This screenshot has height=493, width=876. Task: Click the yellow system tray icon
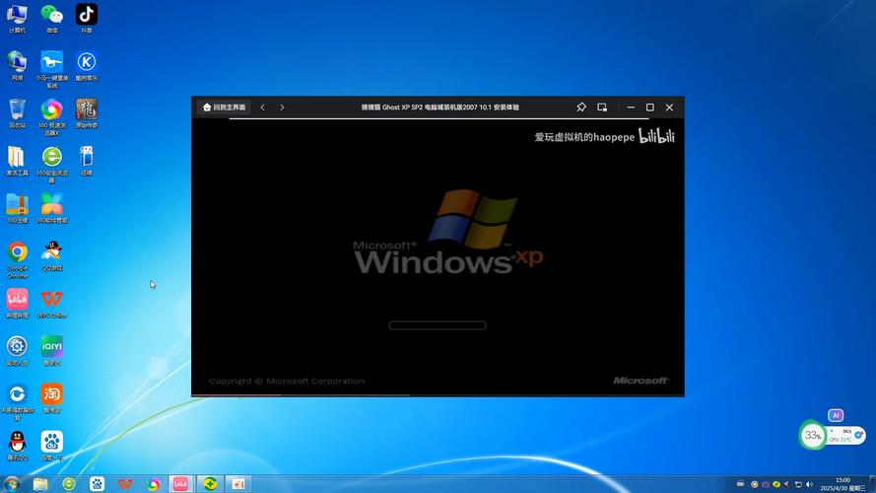[x=776, y=484]
